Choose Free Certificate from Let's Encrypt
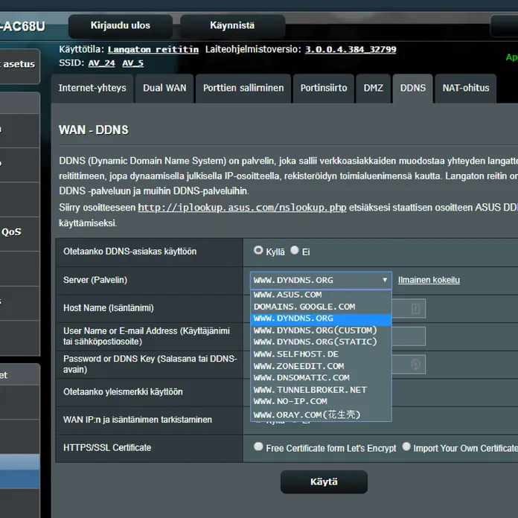This screenshot has height=518, width=518. point(258,447)
